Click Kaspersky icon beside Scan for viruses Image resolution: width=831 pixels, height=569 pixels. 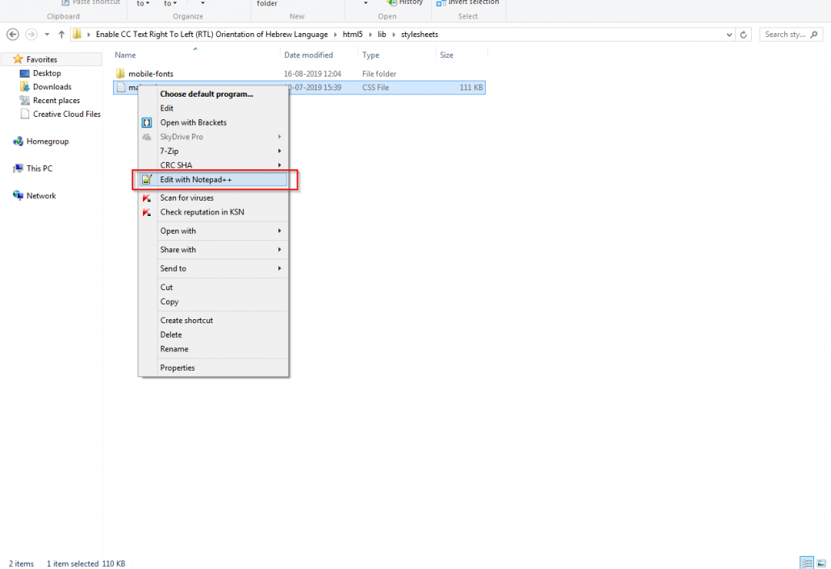click(147, 198)
